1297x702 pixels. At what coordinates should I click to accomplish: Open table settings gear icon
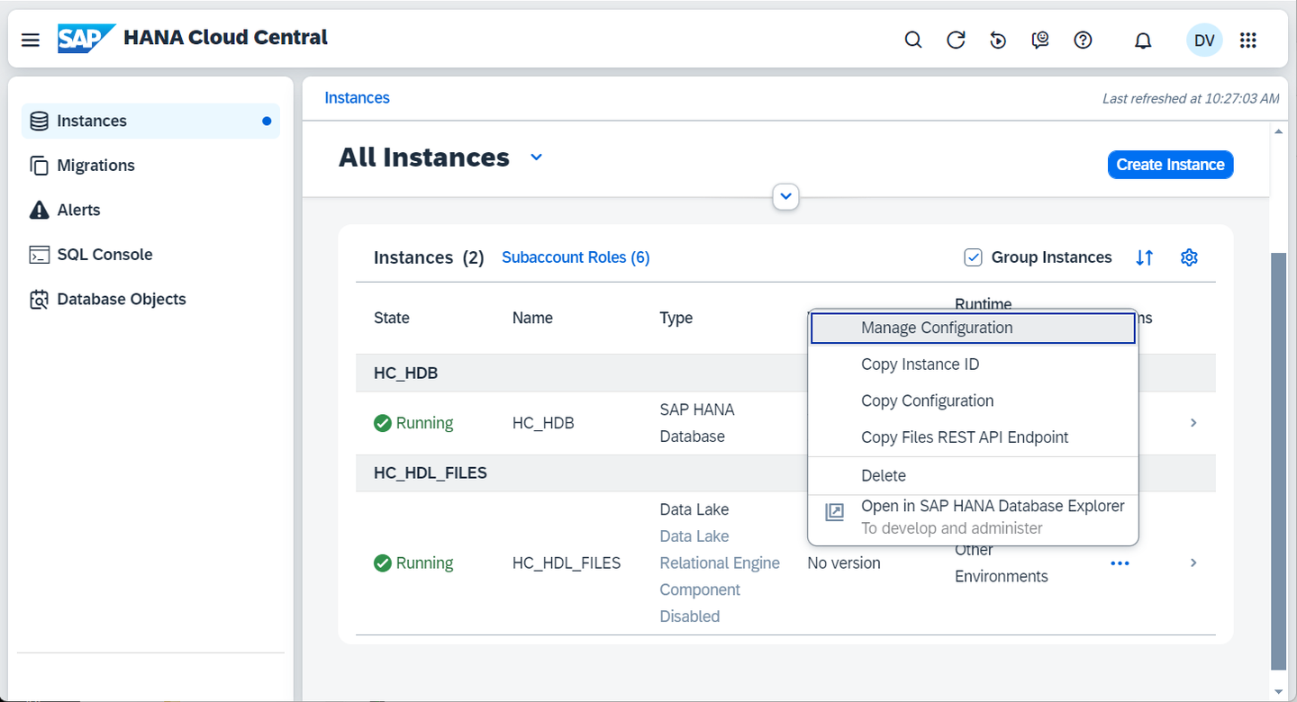click(1189, 257)
